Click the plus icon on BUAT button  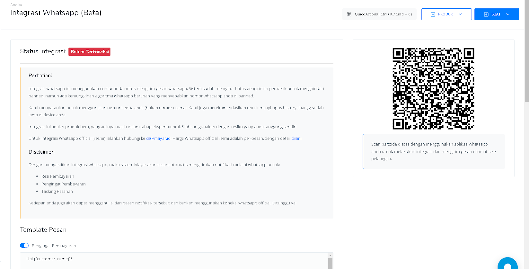coord(486,14)
